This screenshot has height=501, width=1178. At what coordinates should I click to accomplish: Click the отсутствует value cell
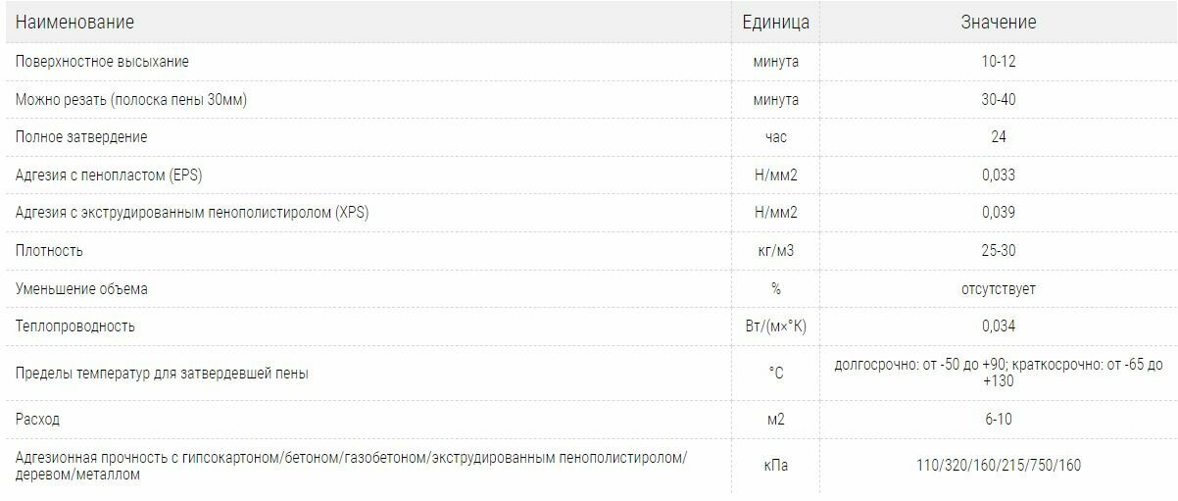click(998, 288)
